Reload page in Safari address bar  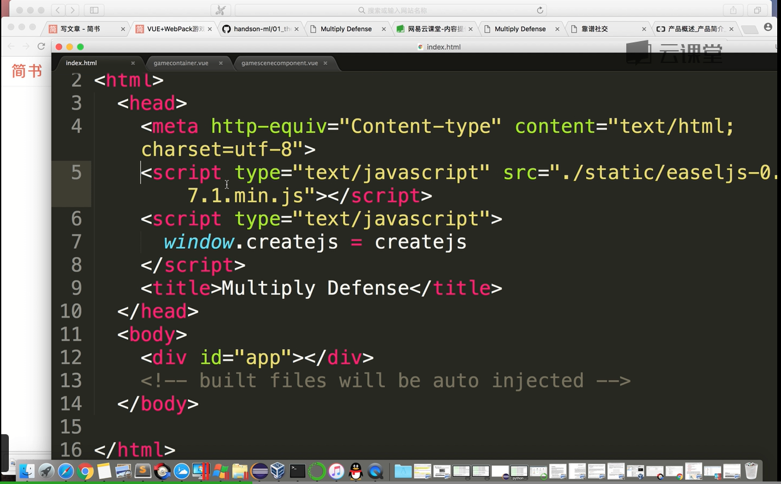540,10
